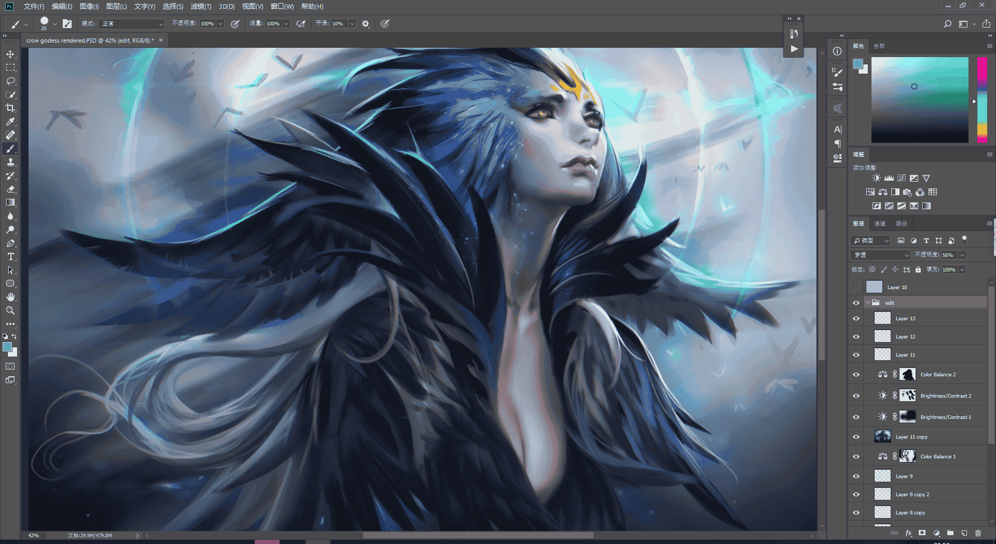Switch to the Channels tab
Screen dimensions: 996x544
(880, 224)
